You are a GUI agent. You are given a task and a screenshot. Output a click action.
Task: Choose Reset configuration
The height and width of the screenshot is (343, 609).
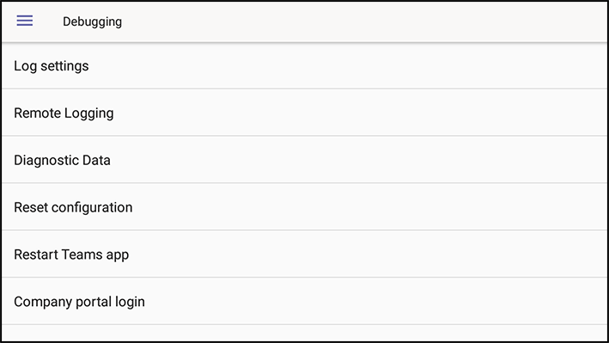coord(304,207)
